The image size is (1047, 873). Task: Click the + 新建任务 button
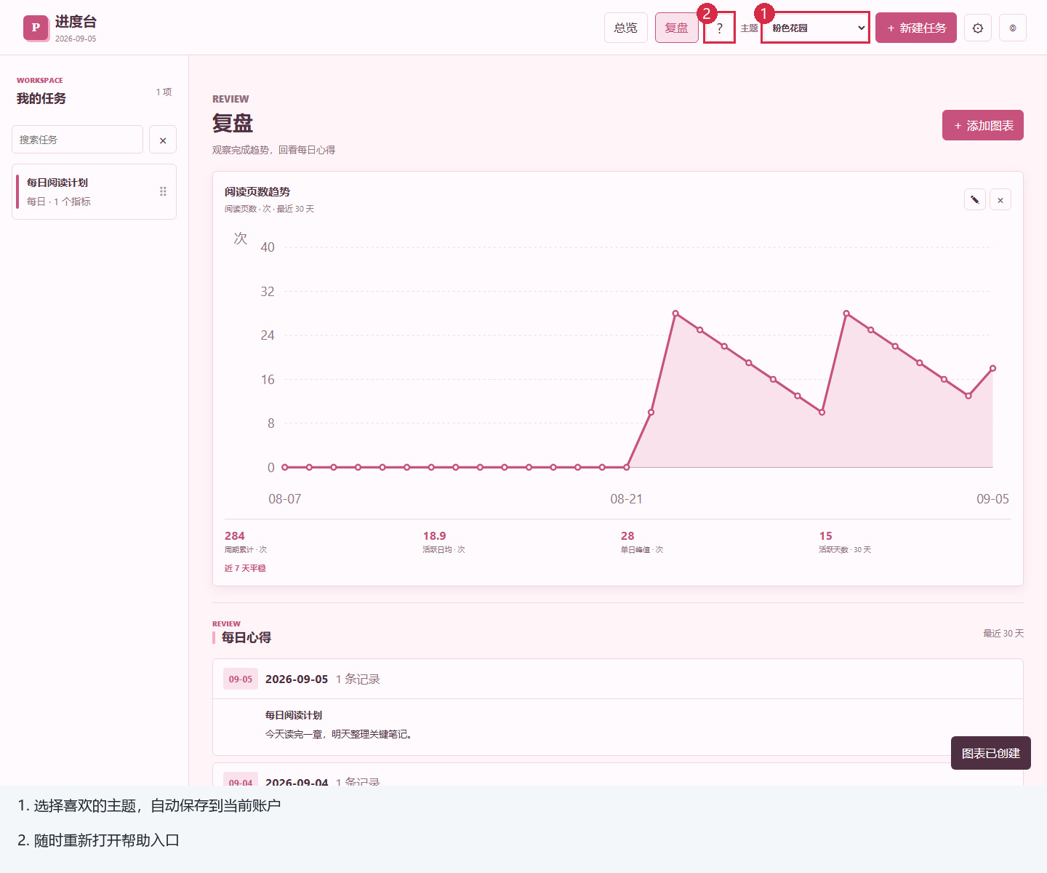(x=916, y=28)
